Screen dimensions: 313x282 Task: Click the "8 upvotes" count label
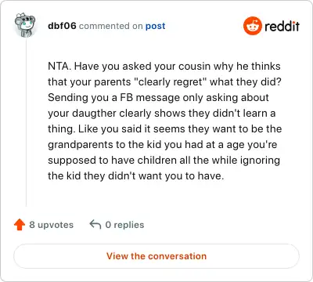[52, 225]
